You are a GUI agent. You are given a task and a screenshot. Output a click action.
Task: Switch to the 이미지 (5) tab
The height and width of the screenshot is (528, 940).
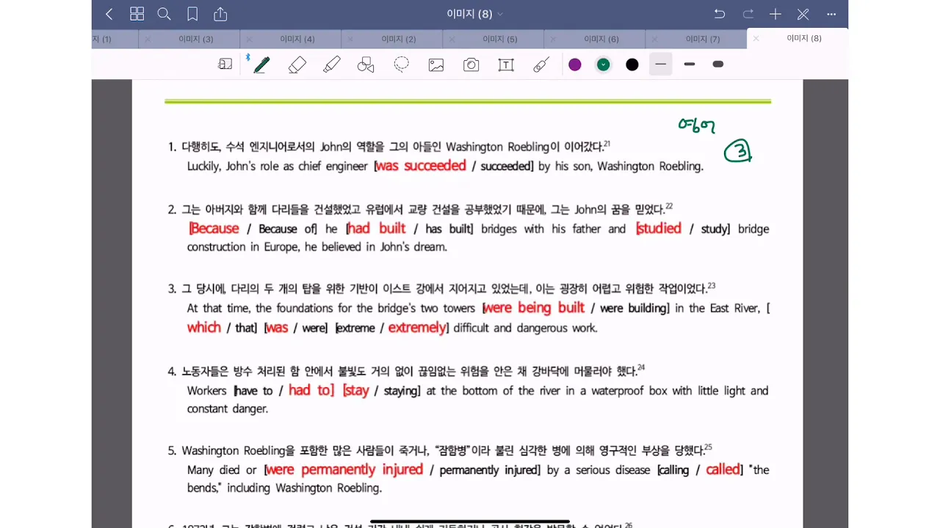tap(499, 39)
